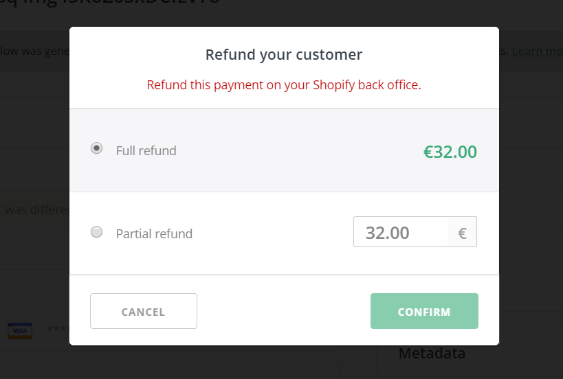Click the green €32.00 full refund amount
Viewport: 563px width, 379px height.
point(450,152)
